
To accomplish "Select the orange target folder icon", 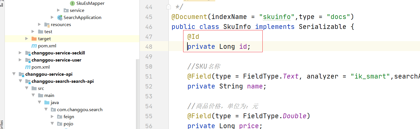I will [34, 39].
